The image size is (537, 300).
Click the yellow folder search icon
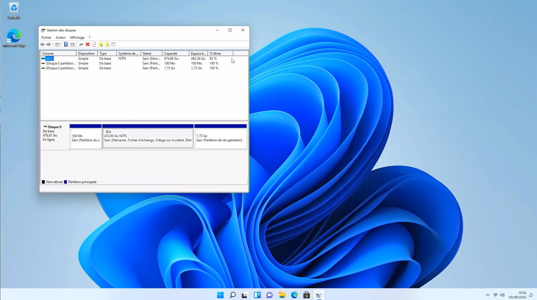coord(107,44)
